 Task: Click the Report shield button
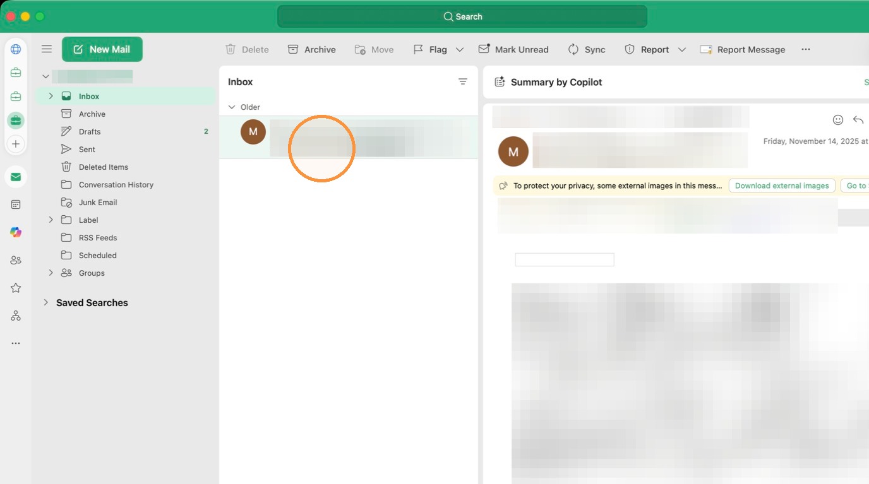point(647,49)
